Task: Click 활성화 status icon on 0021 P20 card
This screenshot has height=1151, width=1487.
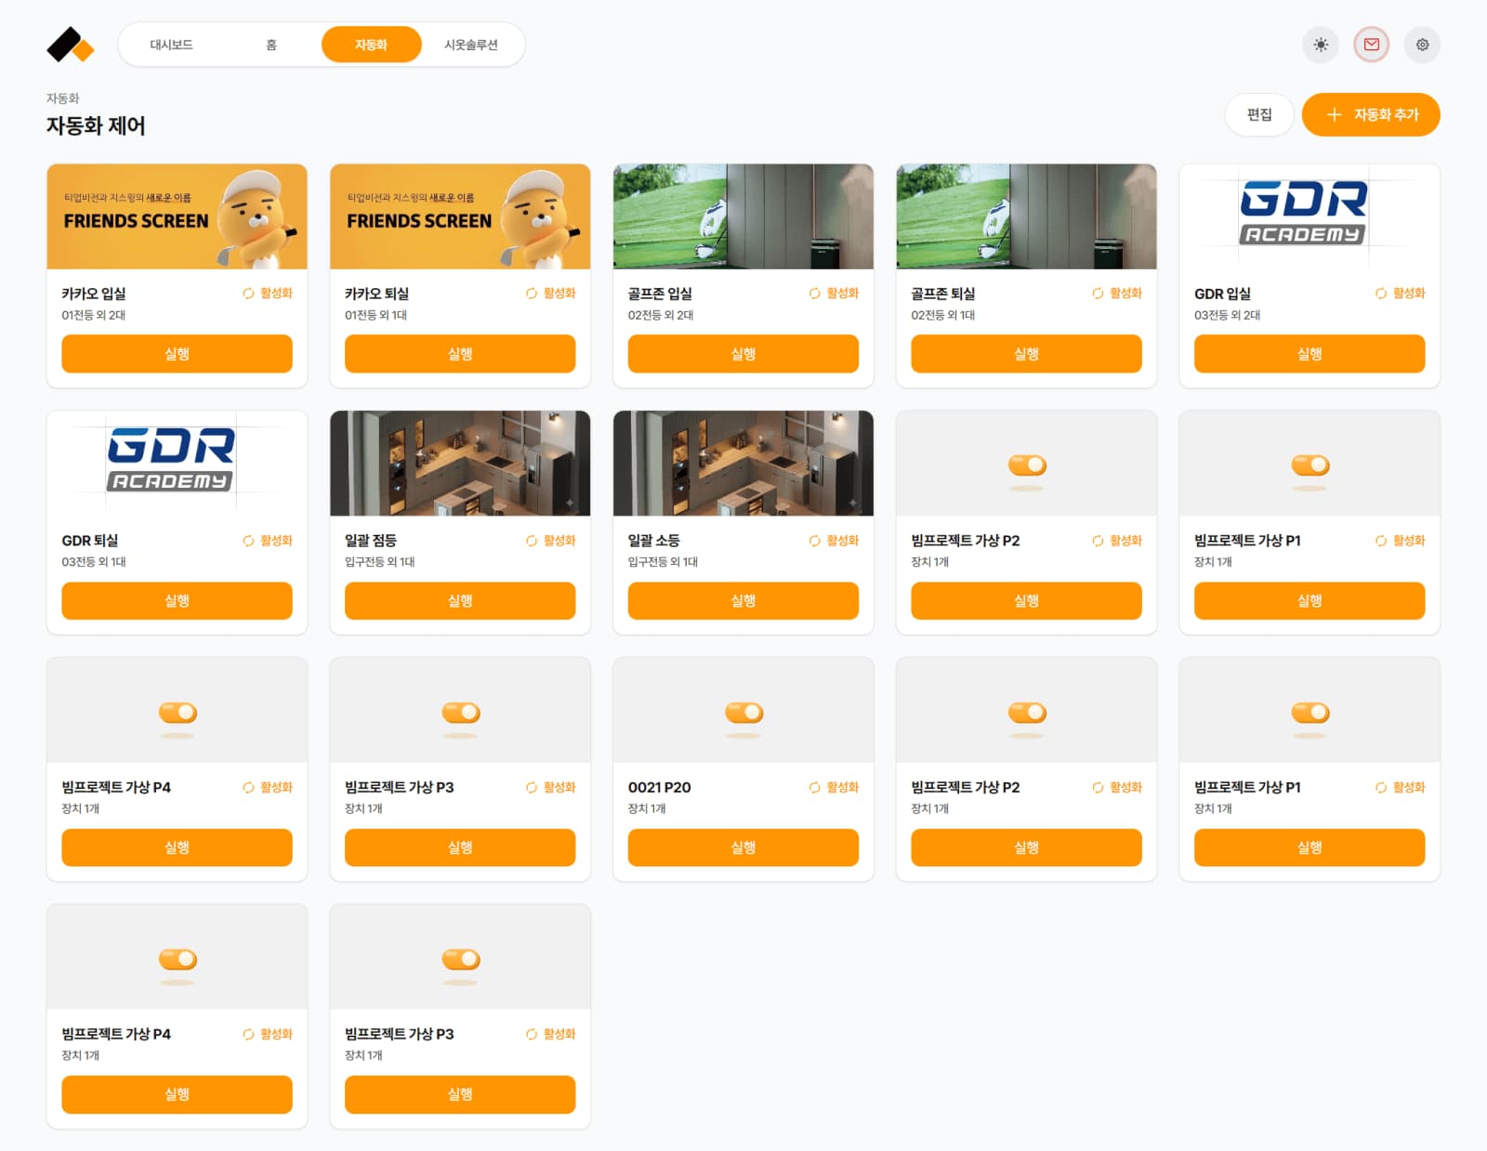Action: tap(815, 788)
